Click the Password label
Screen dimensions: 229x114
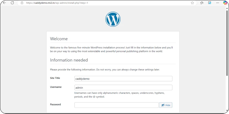pos(55,104)
